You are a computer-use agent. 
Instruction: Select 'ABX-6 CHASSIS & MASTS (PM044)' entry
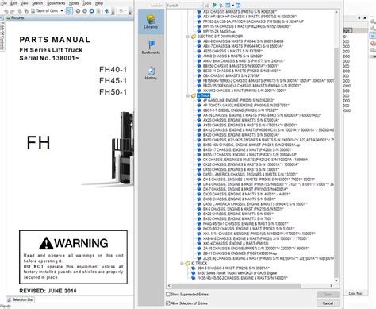tap(244, 41)
